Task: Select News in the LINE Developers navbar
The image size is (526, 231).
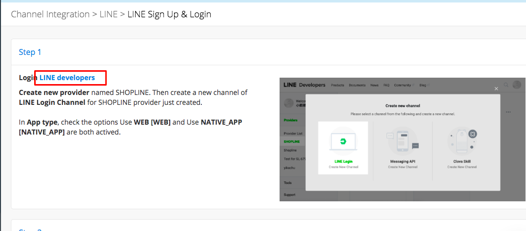Action: [x=375, y=85]
